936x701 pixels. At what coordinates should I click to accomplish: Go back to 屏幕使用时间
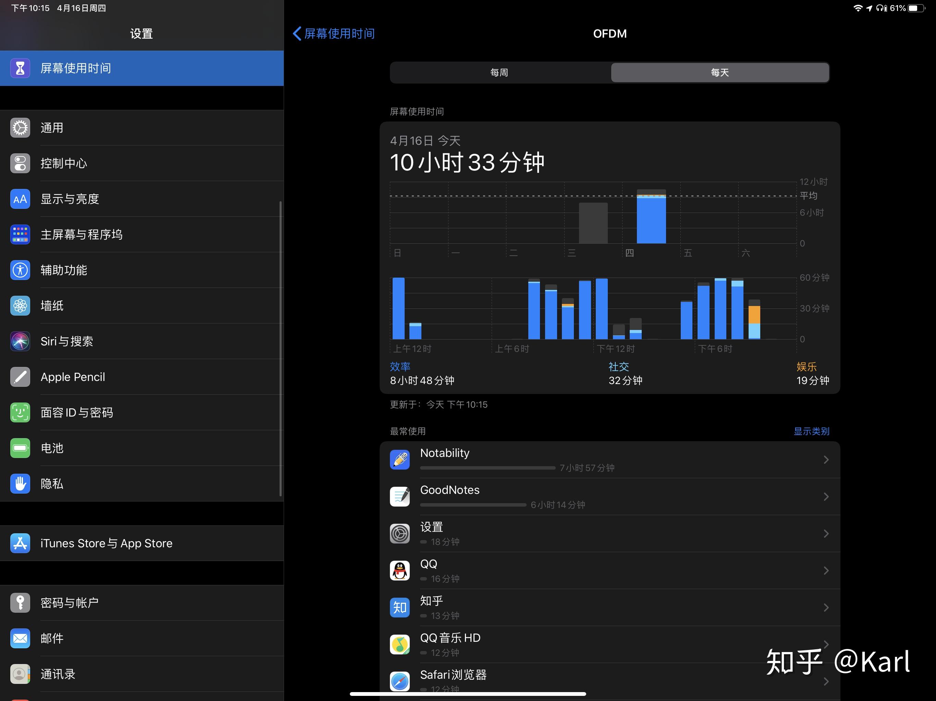333,34
